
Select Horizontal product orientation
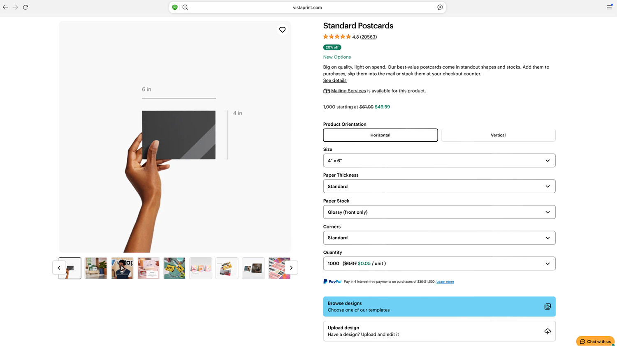(x=380, y=135)
